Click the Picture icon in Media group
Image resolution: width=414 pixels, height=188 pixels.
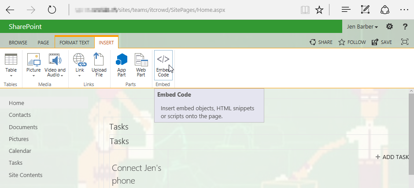click(33, 59)
